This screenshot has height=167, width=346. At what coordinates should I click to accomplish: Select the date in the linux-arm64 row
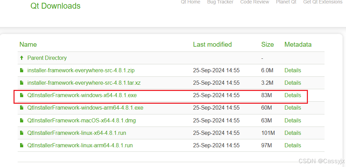click(x=216, y=146)
